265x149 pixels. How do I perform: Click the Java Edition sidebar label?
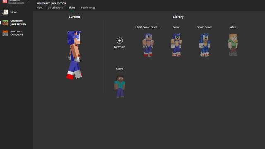click(x=18, y=24)
